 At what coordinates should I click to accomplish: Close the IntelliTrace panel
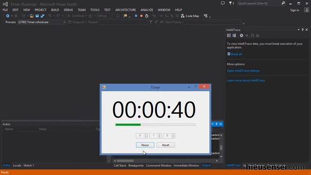pyautogui.click(x=307, y=30)
